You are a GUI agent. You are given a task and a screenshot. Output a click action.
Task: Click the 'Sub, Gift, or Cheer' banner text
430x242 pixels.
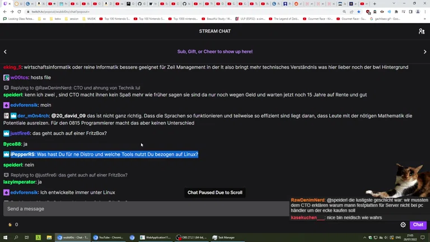tap(214, 52)
